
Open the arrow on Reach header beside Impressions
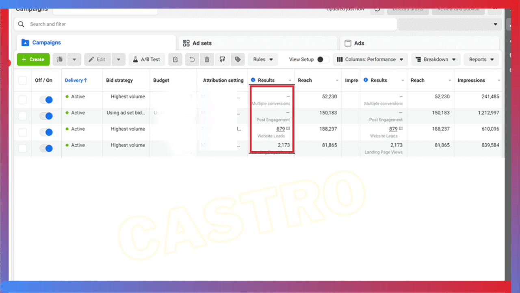point(450,81)
